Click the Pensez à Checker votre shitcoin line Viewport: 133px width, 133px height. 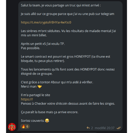point(68,103)
